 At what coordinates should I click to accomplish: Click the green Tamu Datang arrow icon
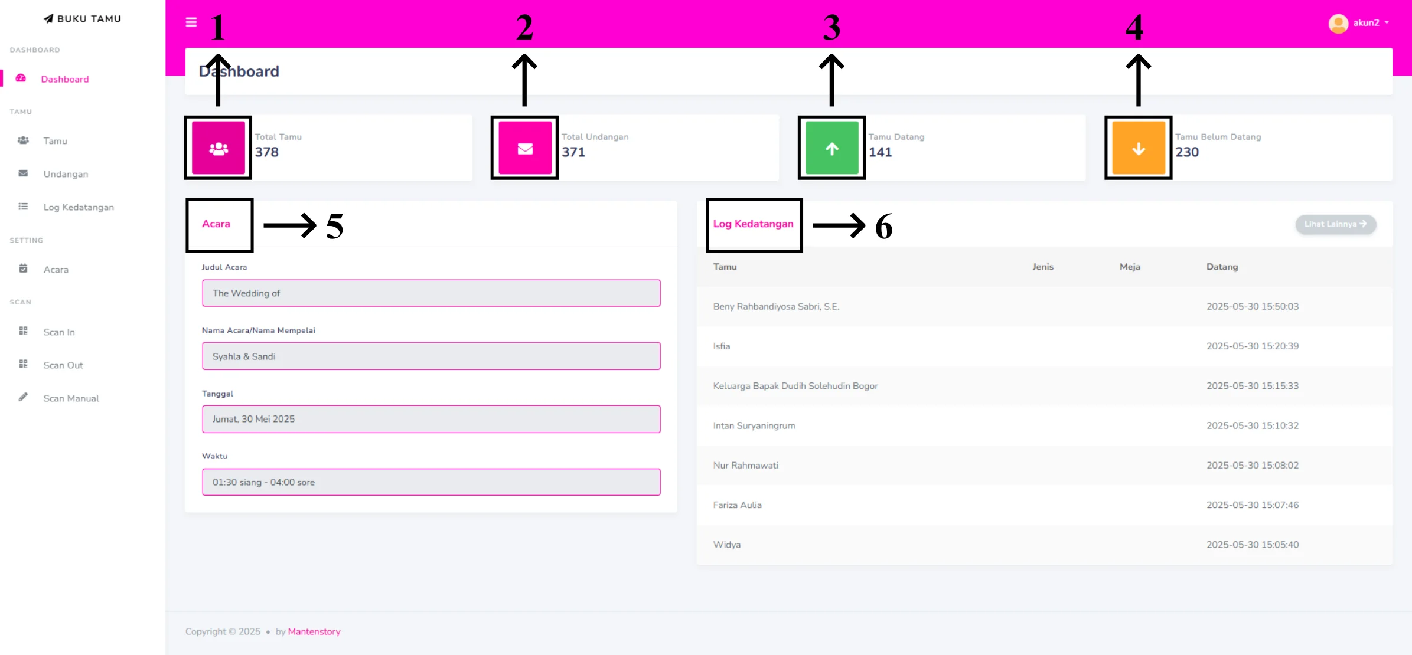click(831, 149)
